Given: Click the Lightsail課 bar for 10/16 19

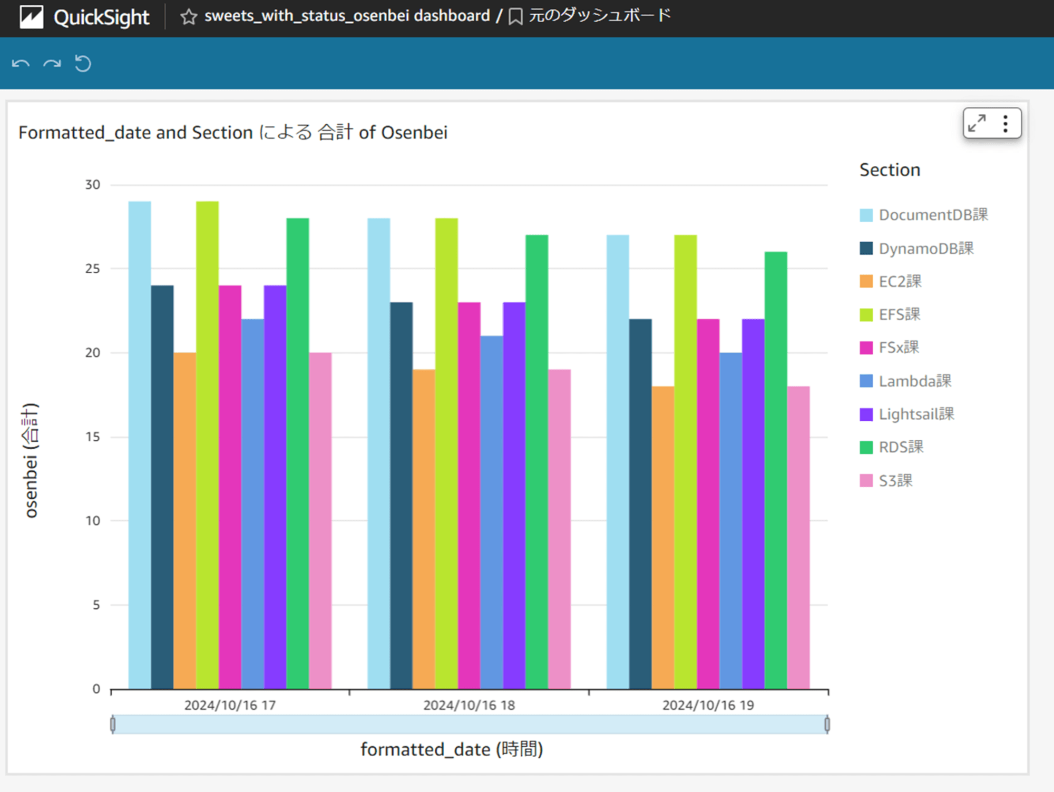Looking at the screenshot, I should click(753, 504).
